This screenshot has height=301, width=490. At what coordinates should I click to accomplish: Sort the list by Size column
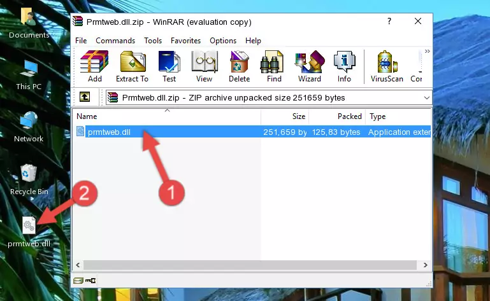(285, 116)
